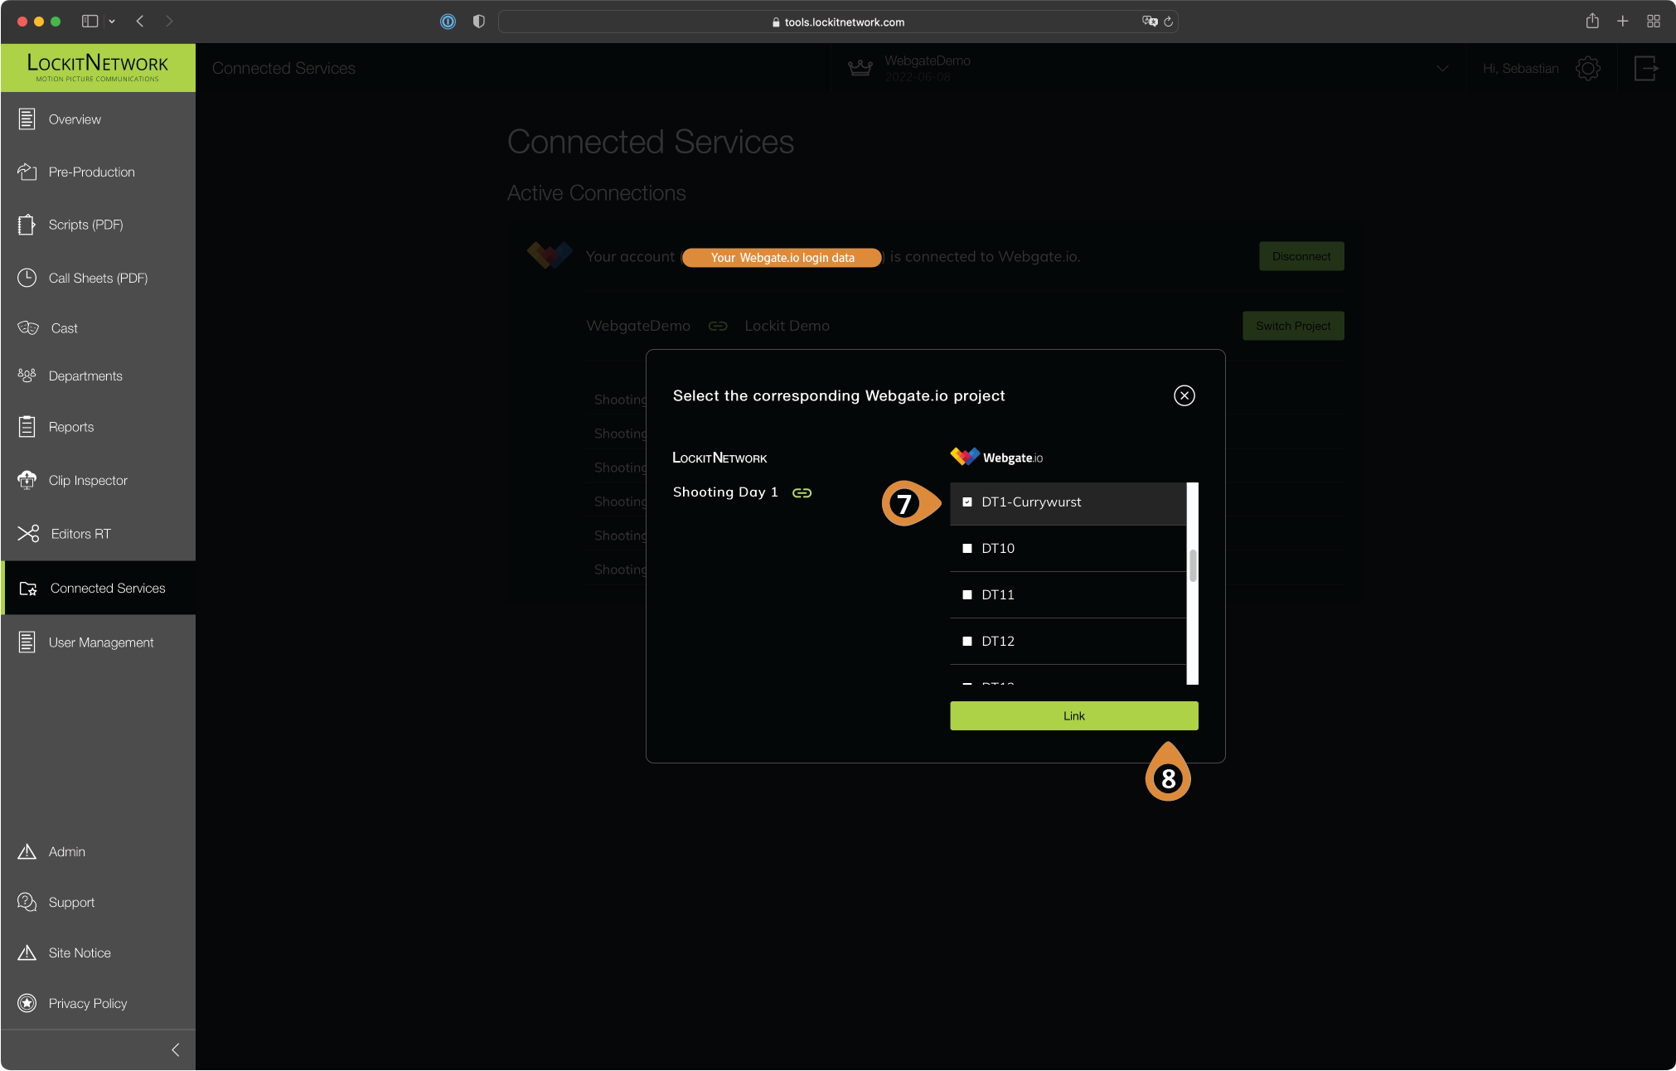Click the Webgate.io logo in dialog

click(996, 457)
